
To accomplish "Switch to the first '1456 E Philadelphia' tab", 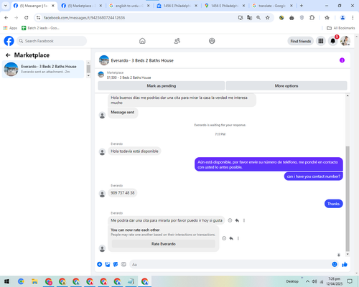I will click(177, 6).
